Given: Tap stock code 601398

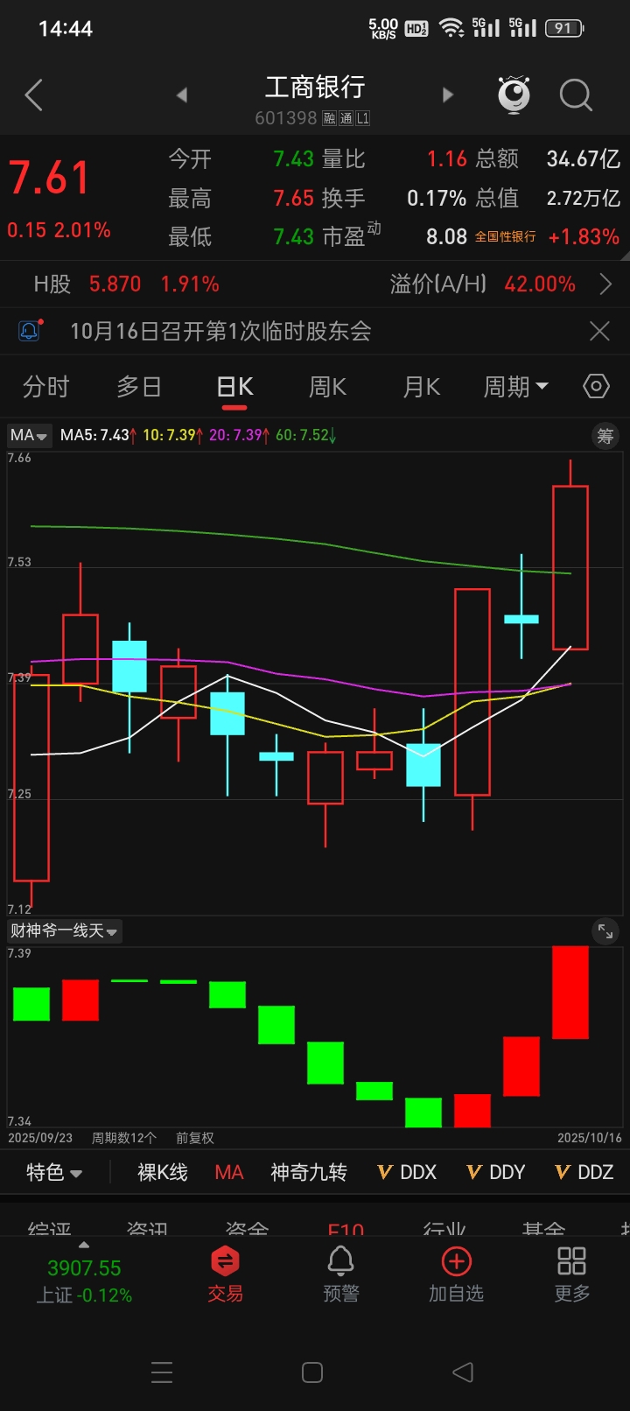Looking at the screenshot, I should coord(286,118).
